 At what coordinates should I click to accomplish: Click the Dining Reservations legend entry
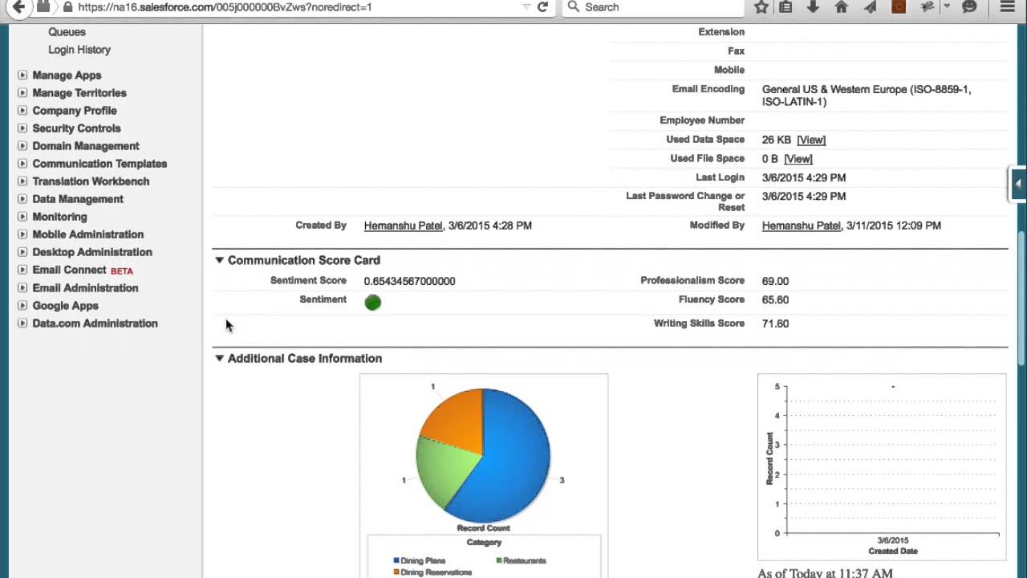432,572
